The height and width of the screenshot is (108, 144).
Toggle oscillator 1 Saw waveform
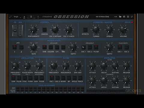(13, 78)
